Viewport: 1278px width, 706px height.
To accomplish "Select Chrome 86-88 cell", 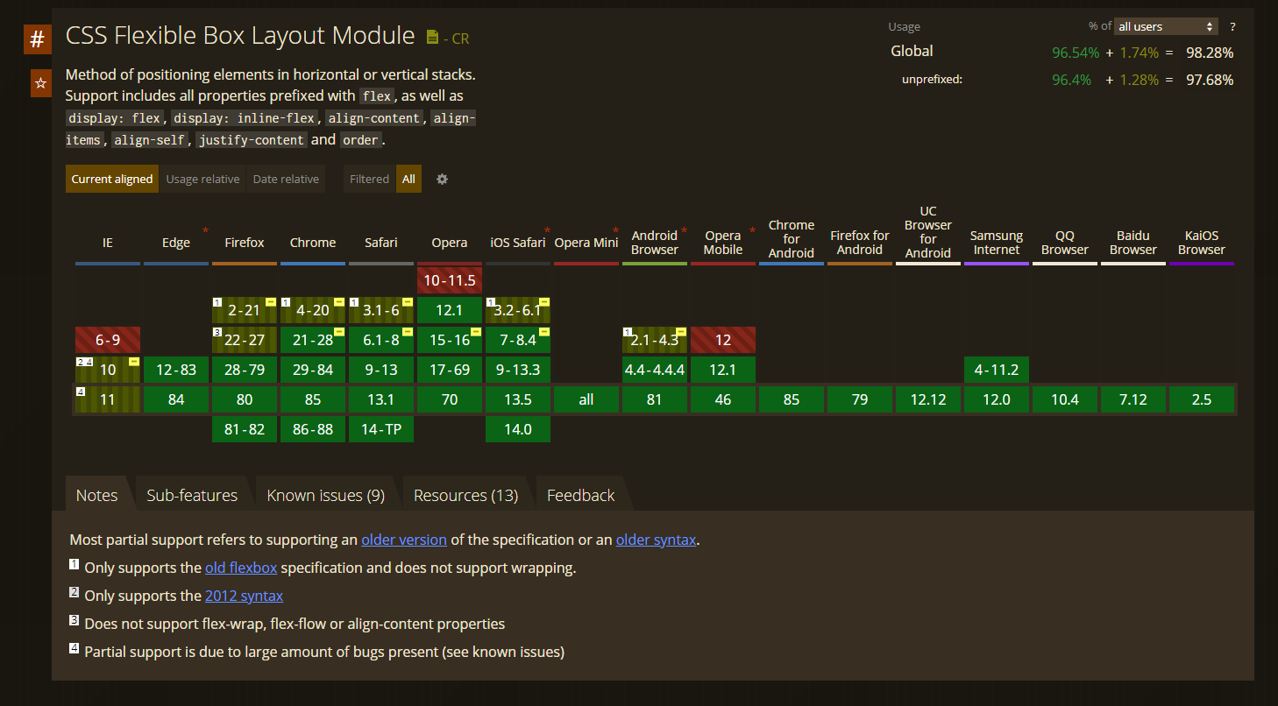I will [x=313, y=429].
